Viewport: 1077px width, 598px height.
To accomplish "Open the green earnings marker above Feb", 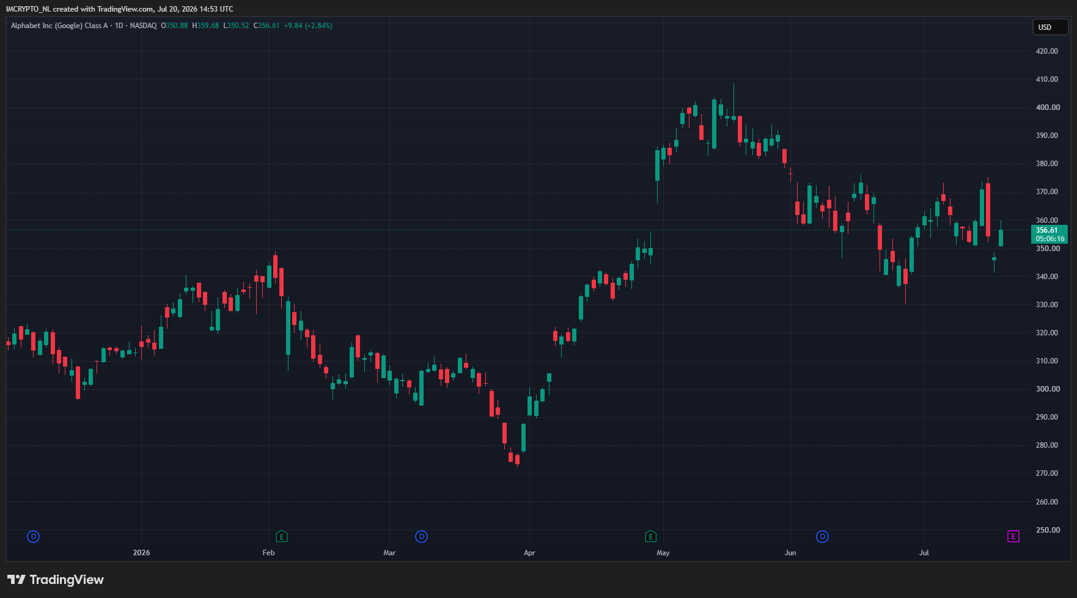I will coord(282,537).
